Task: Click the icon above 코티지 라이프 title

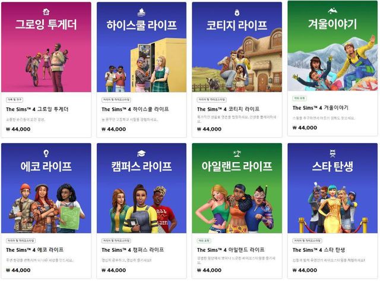Action: click(237, 12)
